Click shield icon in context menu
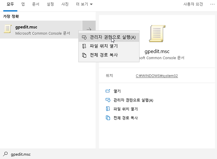The height and width of the screenshot is (159, 217). click(x=84, y=37)
